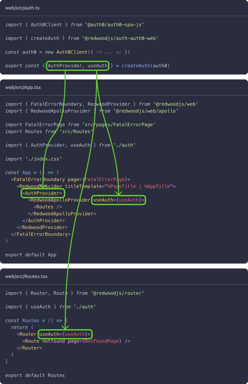The width and height of the screenshot is (248, 384).
Task: Click 'AuthProvider, useAuth' export in auth.ts
Action: (77, 66)
